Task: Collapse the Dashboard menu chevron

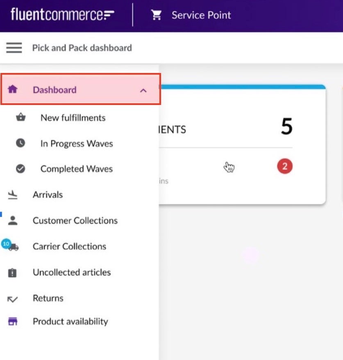Action: coord(143,90)
